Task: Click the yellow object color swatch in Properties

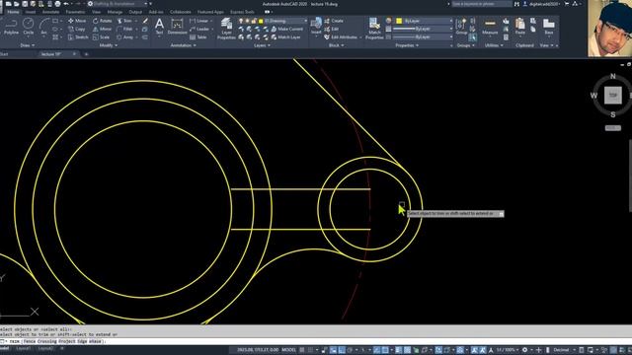Action: (399, 21)
